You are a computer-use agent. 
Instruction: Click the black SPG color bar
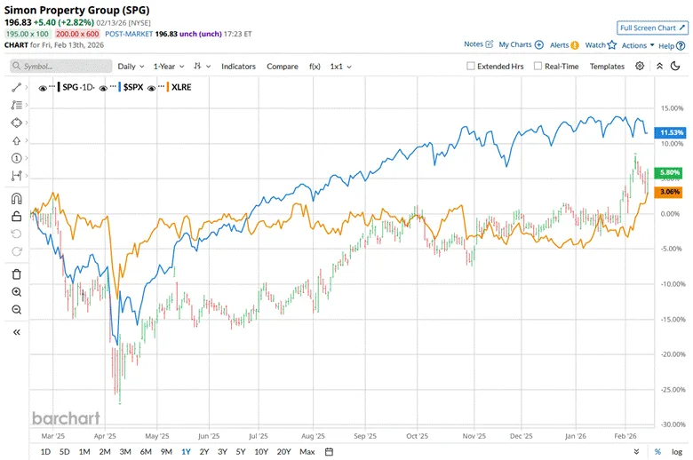click(59, 87)
